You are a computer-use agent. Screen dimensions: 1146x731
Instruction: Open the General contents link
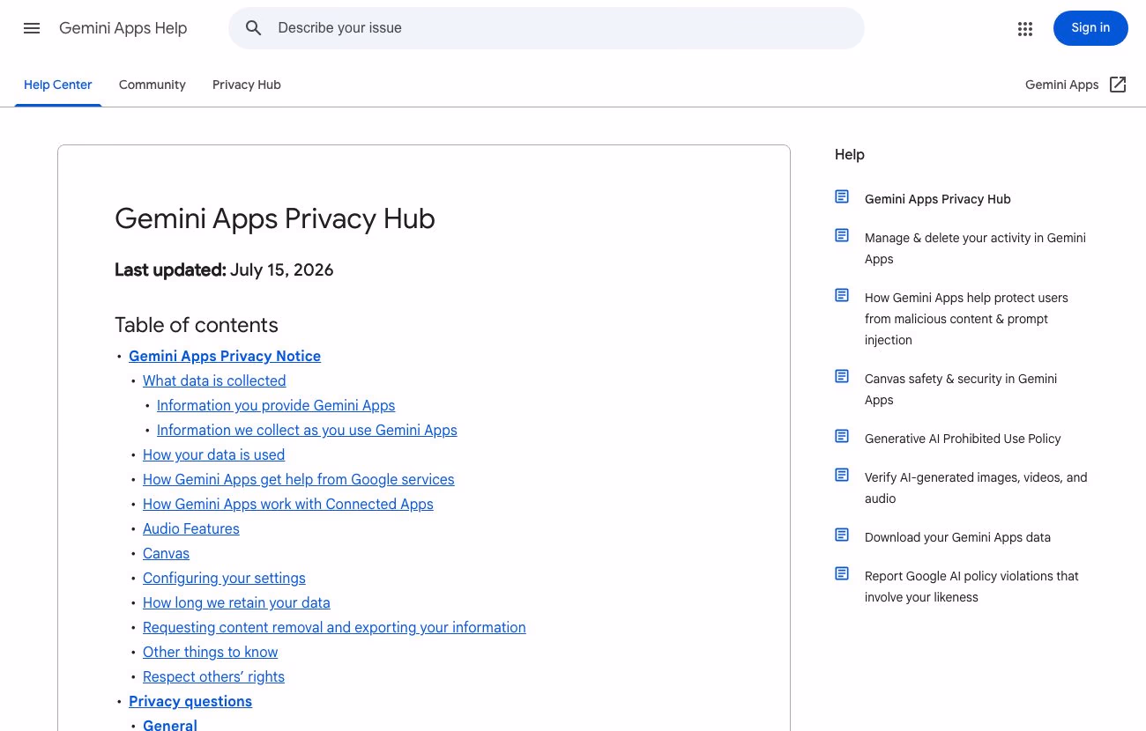[x=170, y=726]
